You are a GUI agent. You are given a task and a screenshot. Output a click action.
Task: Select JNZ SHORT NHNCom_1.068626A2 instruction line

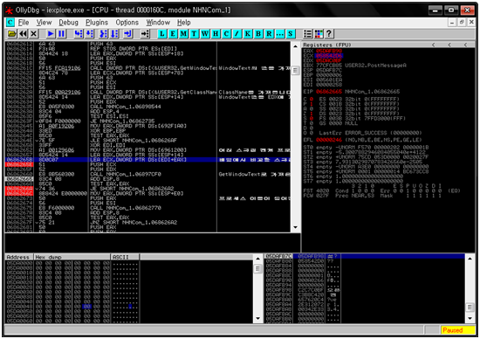(147, 223)
